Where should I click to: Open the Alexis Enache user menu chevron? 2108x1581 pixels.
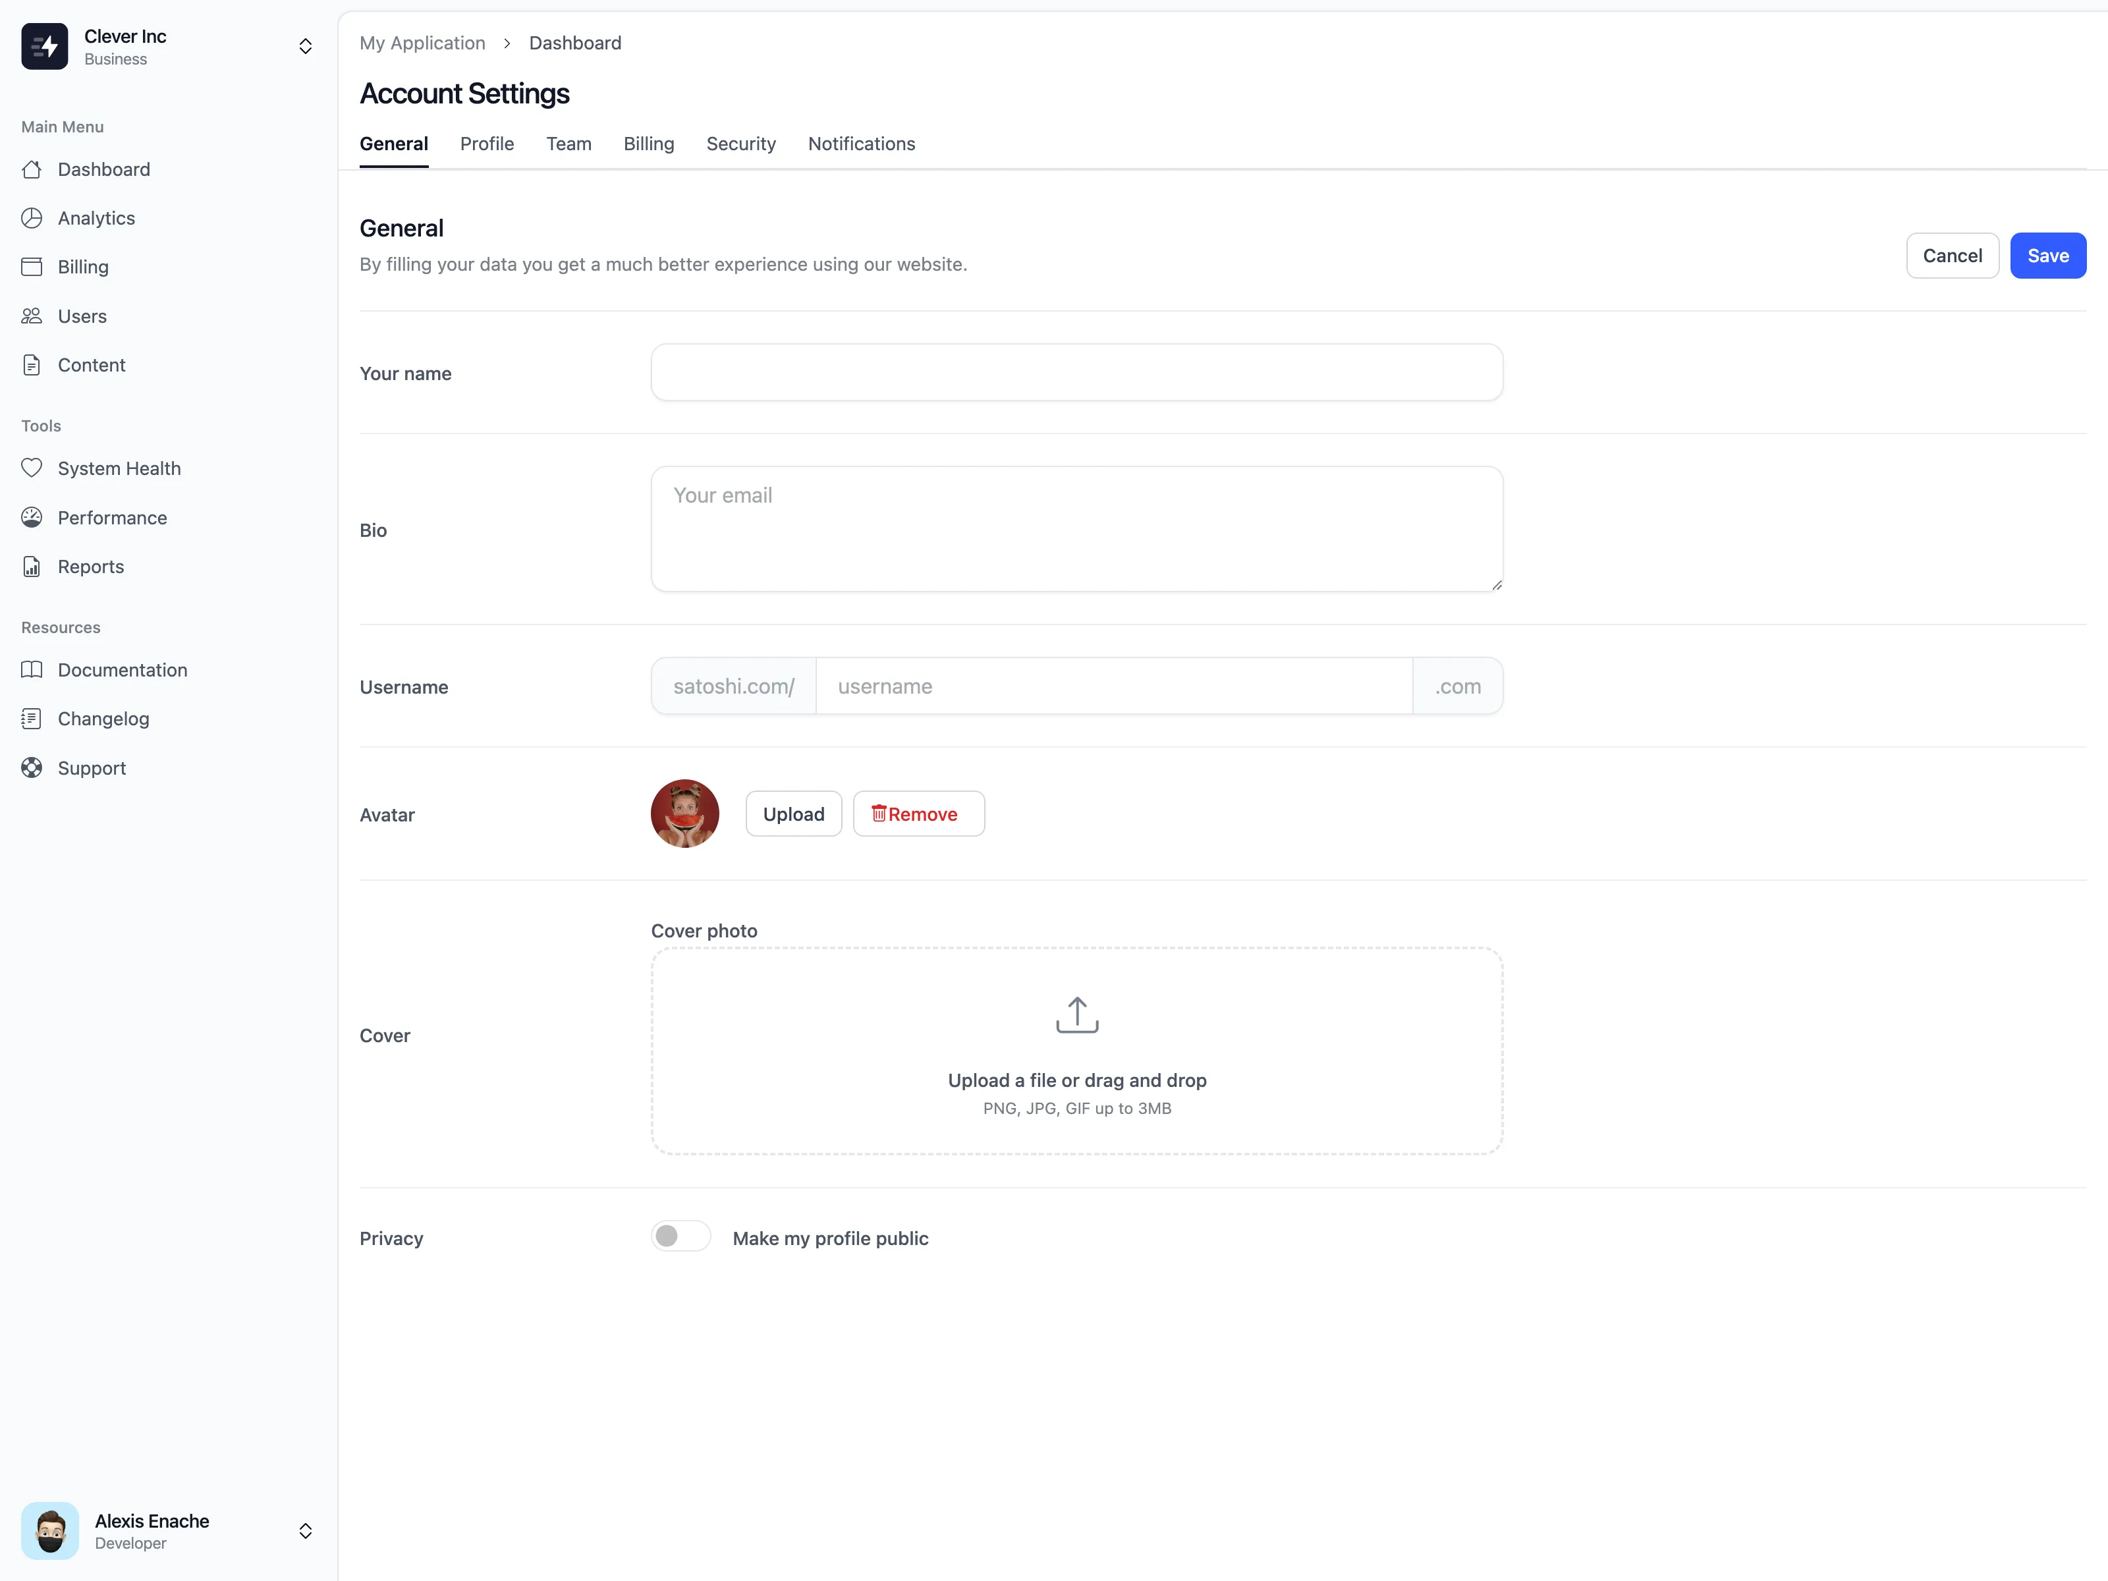[x=305, y=1530]
